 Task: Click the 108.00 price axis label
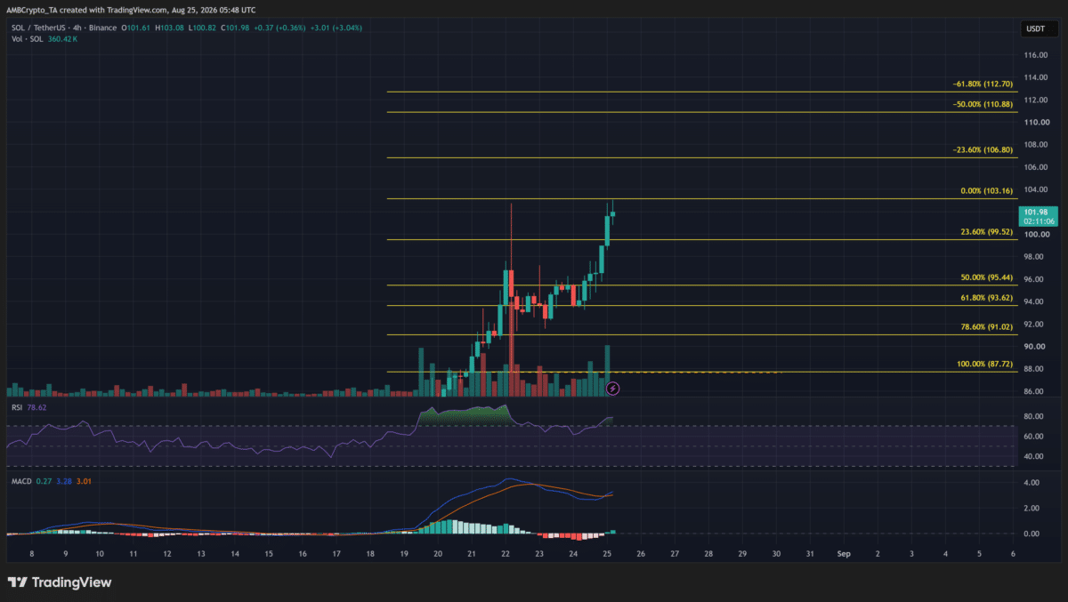click(x=1034, y=144)
